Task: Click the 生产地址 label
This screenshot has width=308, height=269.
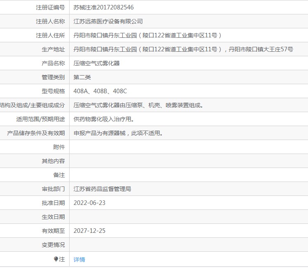Action: tap(53, 49)
